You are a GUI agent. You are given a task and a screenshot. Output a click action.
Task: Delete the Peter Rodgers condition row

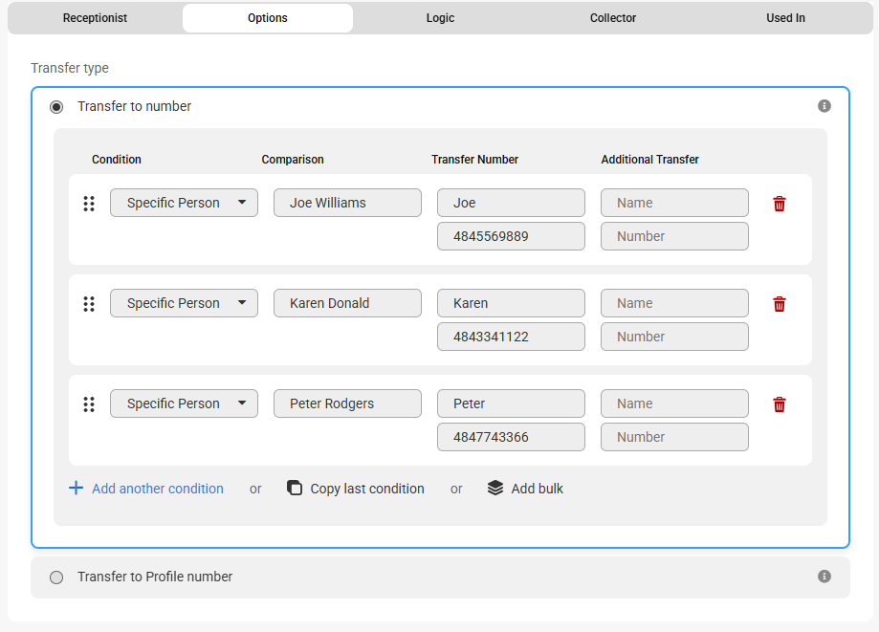pyautogui.click(x=780, y=404)
